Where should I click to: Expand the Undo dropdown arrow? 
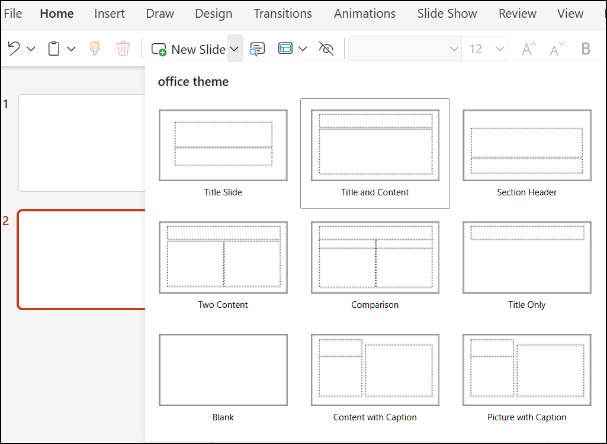pyautogui.click(x=31, y=49)
